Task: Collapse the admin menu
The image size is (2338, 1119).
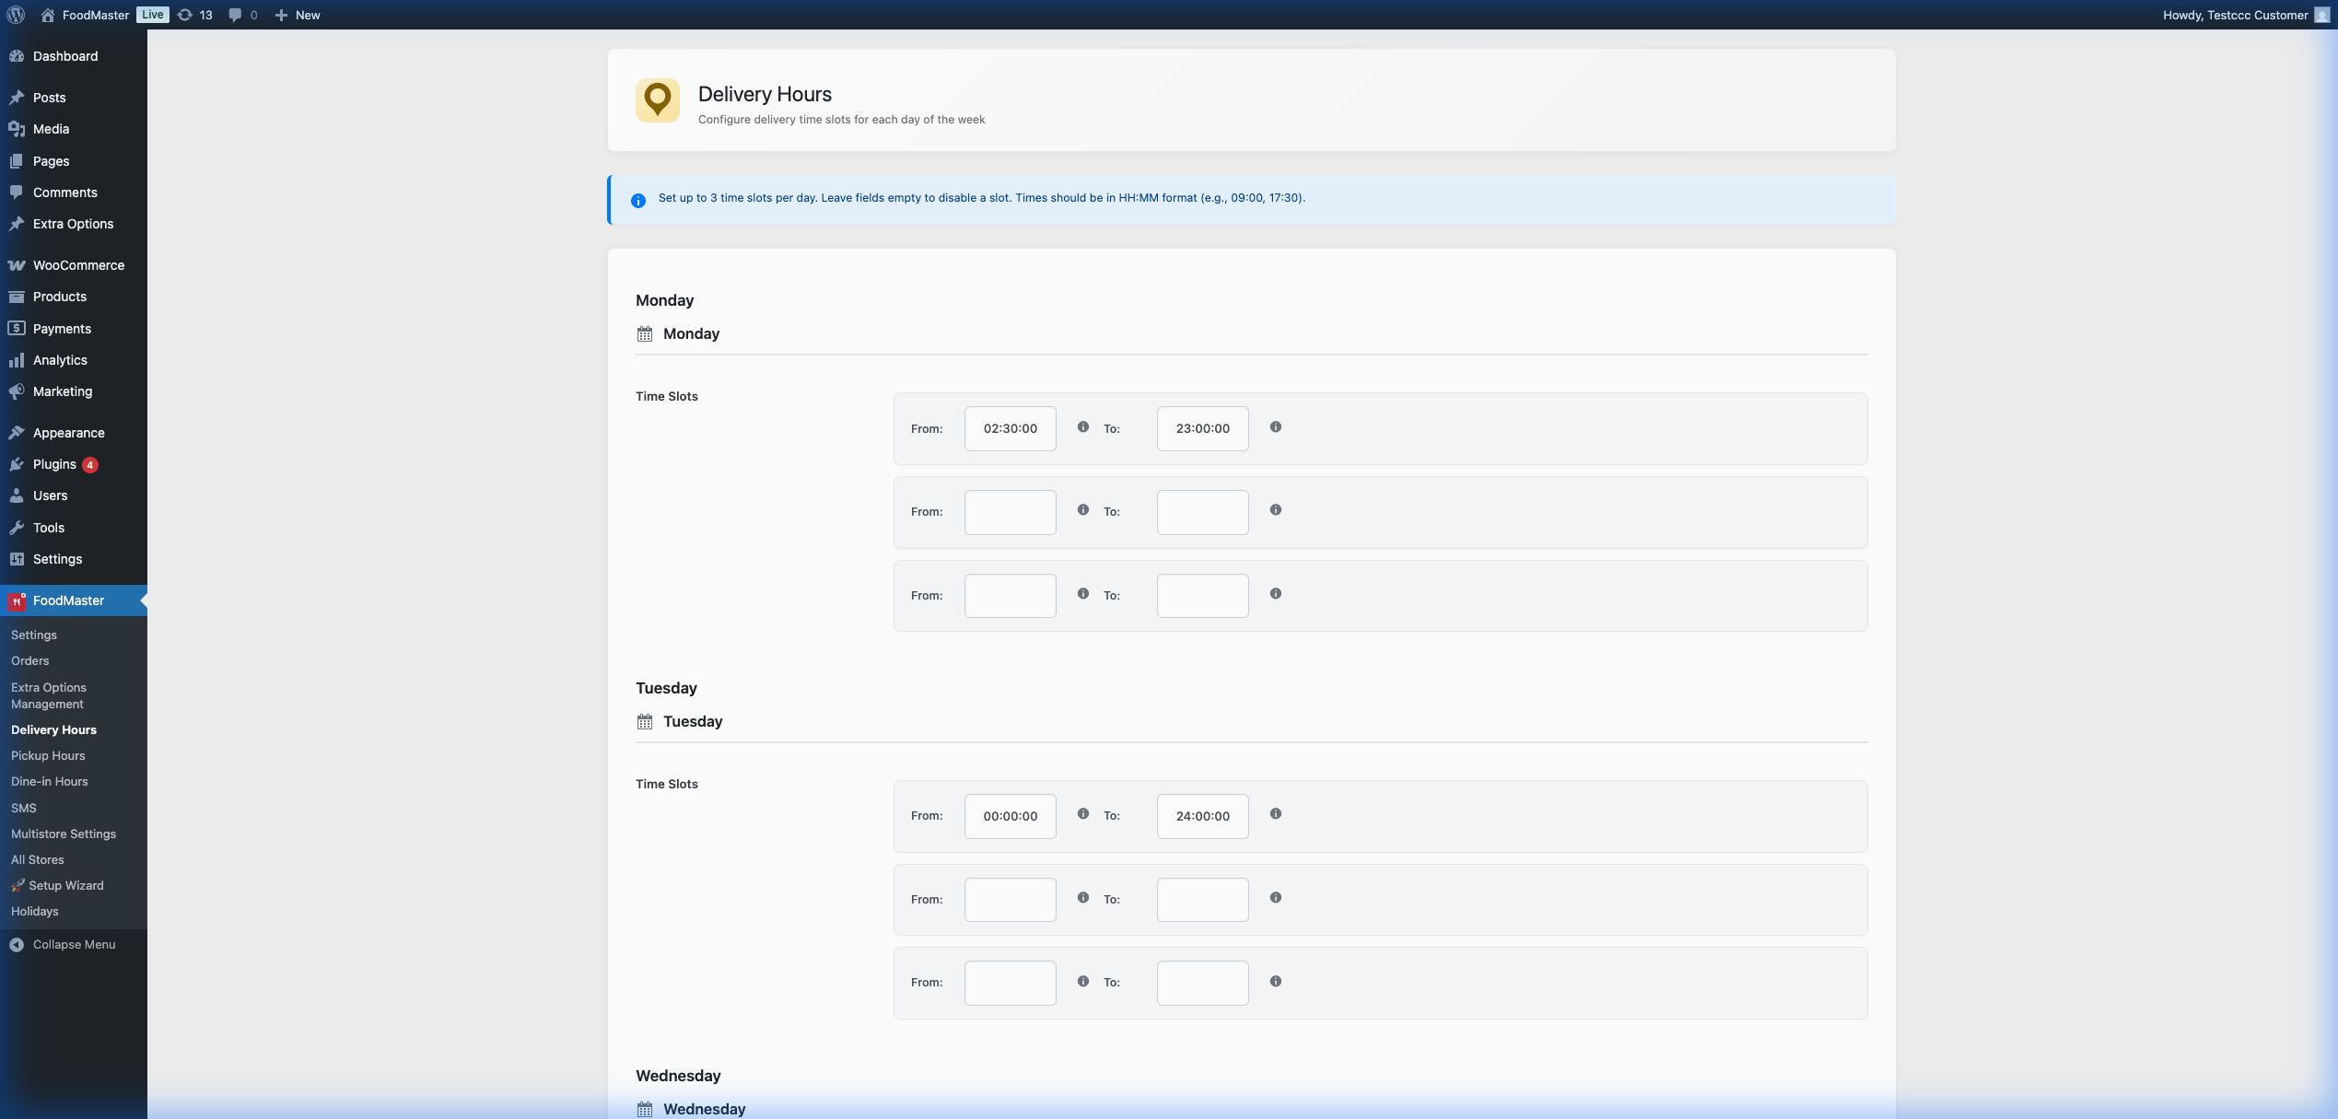Action: coord(16,944)
